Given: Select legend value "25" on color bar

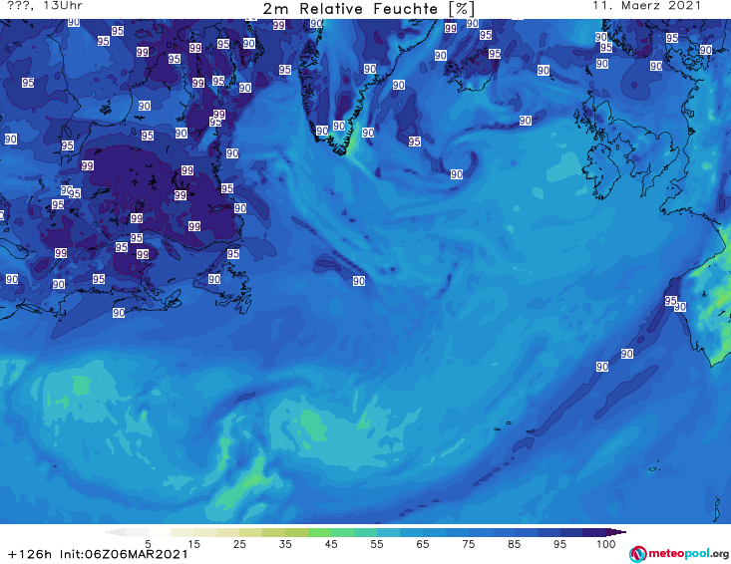Looking at the screenshot, I should (x=239, y=543).
